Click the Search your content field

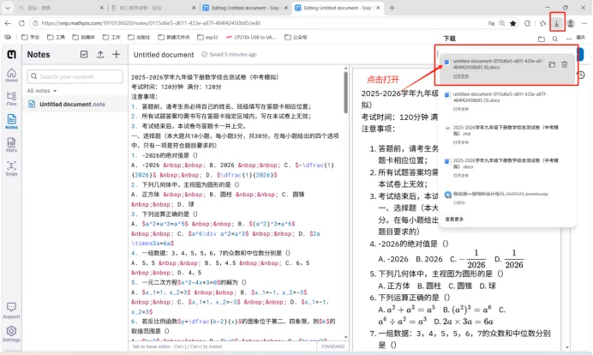coord(75,76)
